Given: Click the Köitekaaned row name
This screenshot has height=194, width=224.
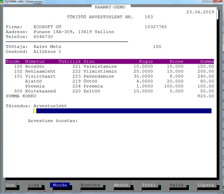Looking at the screenshot, I should point(40,91).
